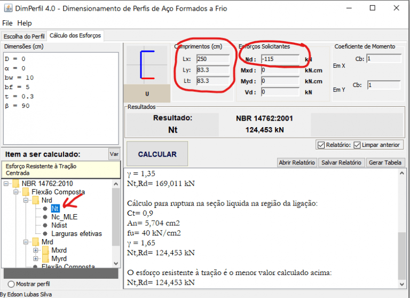Collapse the NBR 14762:2010 tree node

tap(6, 184)
